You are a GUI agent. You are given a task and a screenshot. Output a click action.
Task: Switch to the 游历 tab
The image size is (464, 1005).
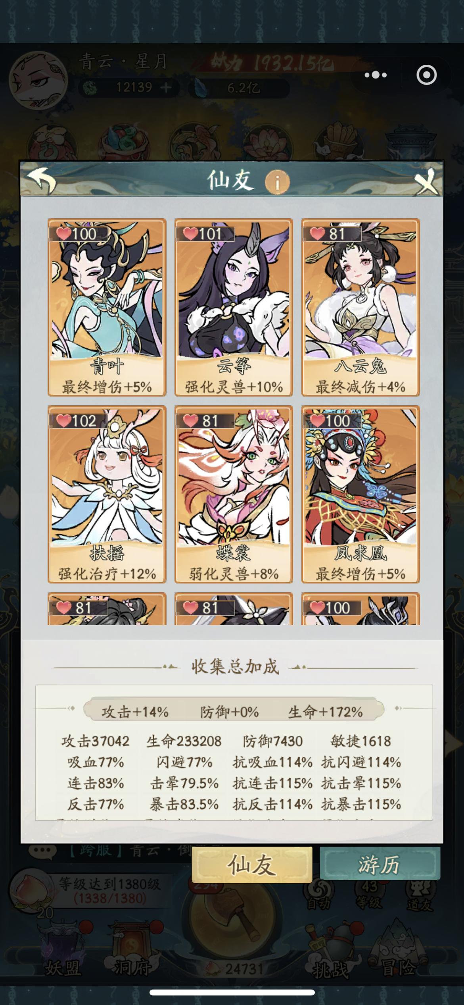pos(380,864)
